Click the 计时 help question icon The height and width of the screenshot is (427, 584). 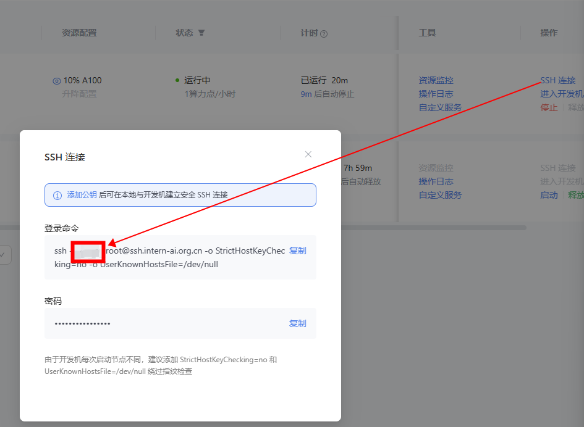coord(324,34)
